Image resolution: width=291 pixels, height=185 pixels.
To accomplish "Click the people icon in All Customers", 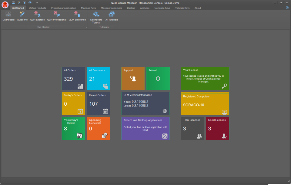I will point(105,86).
